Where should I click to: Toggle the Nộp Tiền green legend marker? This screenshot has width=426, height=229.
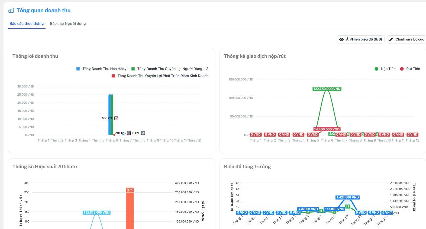tap(376, 69)
